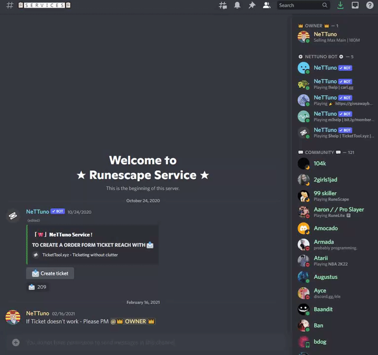
Task: Open member 2girls1jad profile
Action: coord(336,179)
